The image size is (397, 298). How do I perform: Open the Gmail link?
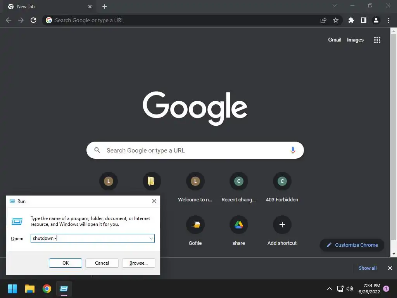tap(335, 40)
